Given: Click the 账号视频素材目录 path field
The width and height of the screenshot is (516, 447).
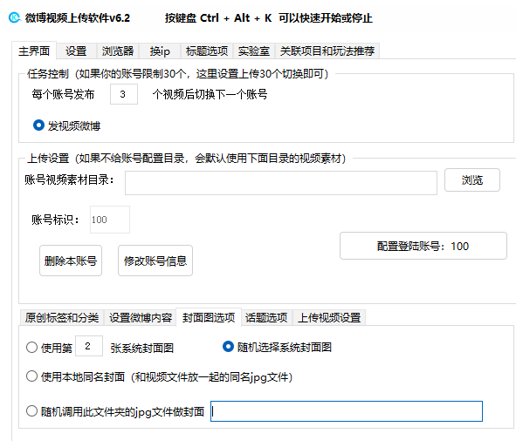Looking at the screenshot, I should tap(281, 183).
